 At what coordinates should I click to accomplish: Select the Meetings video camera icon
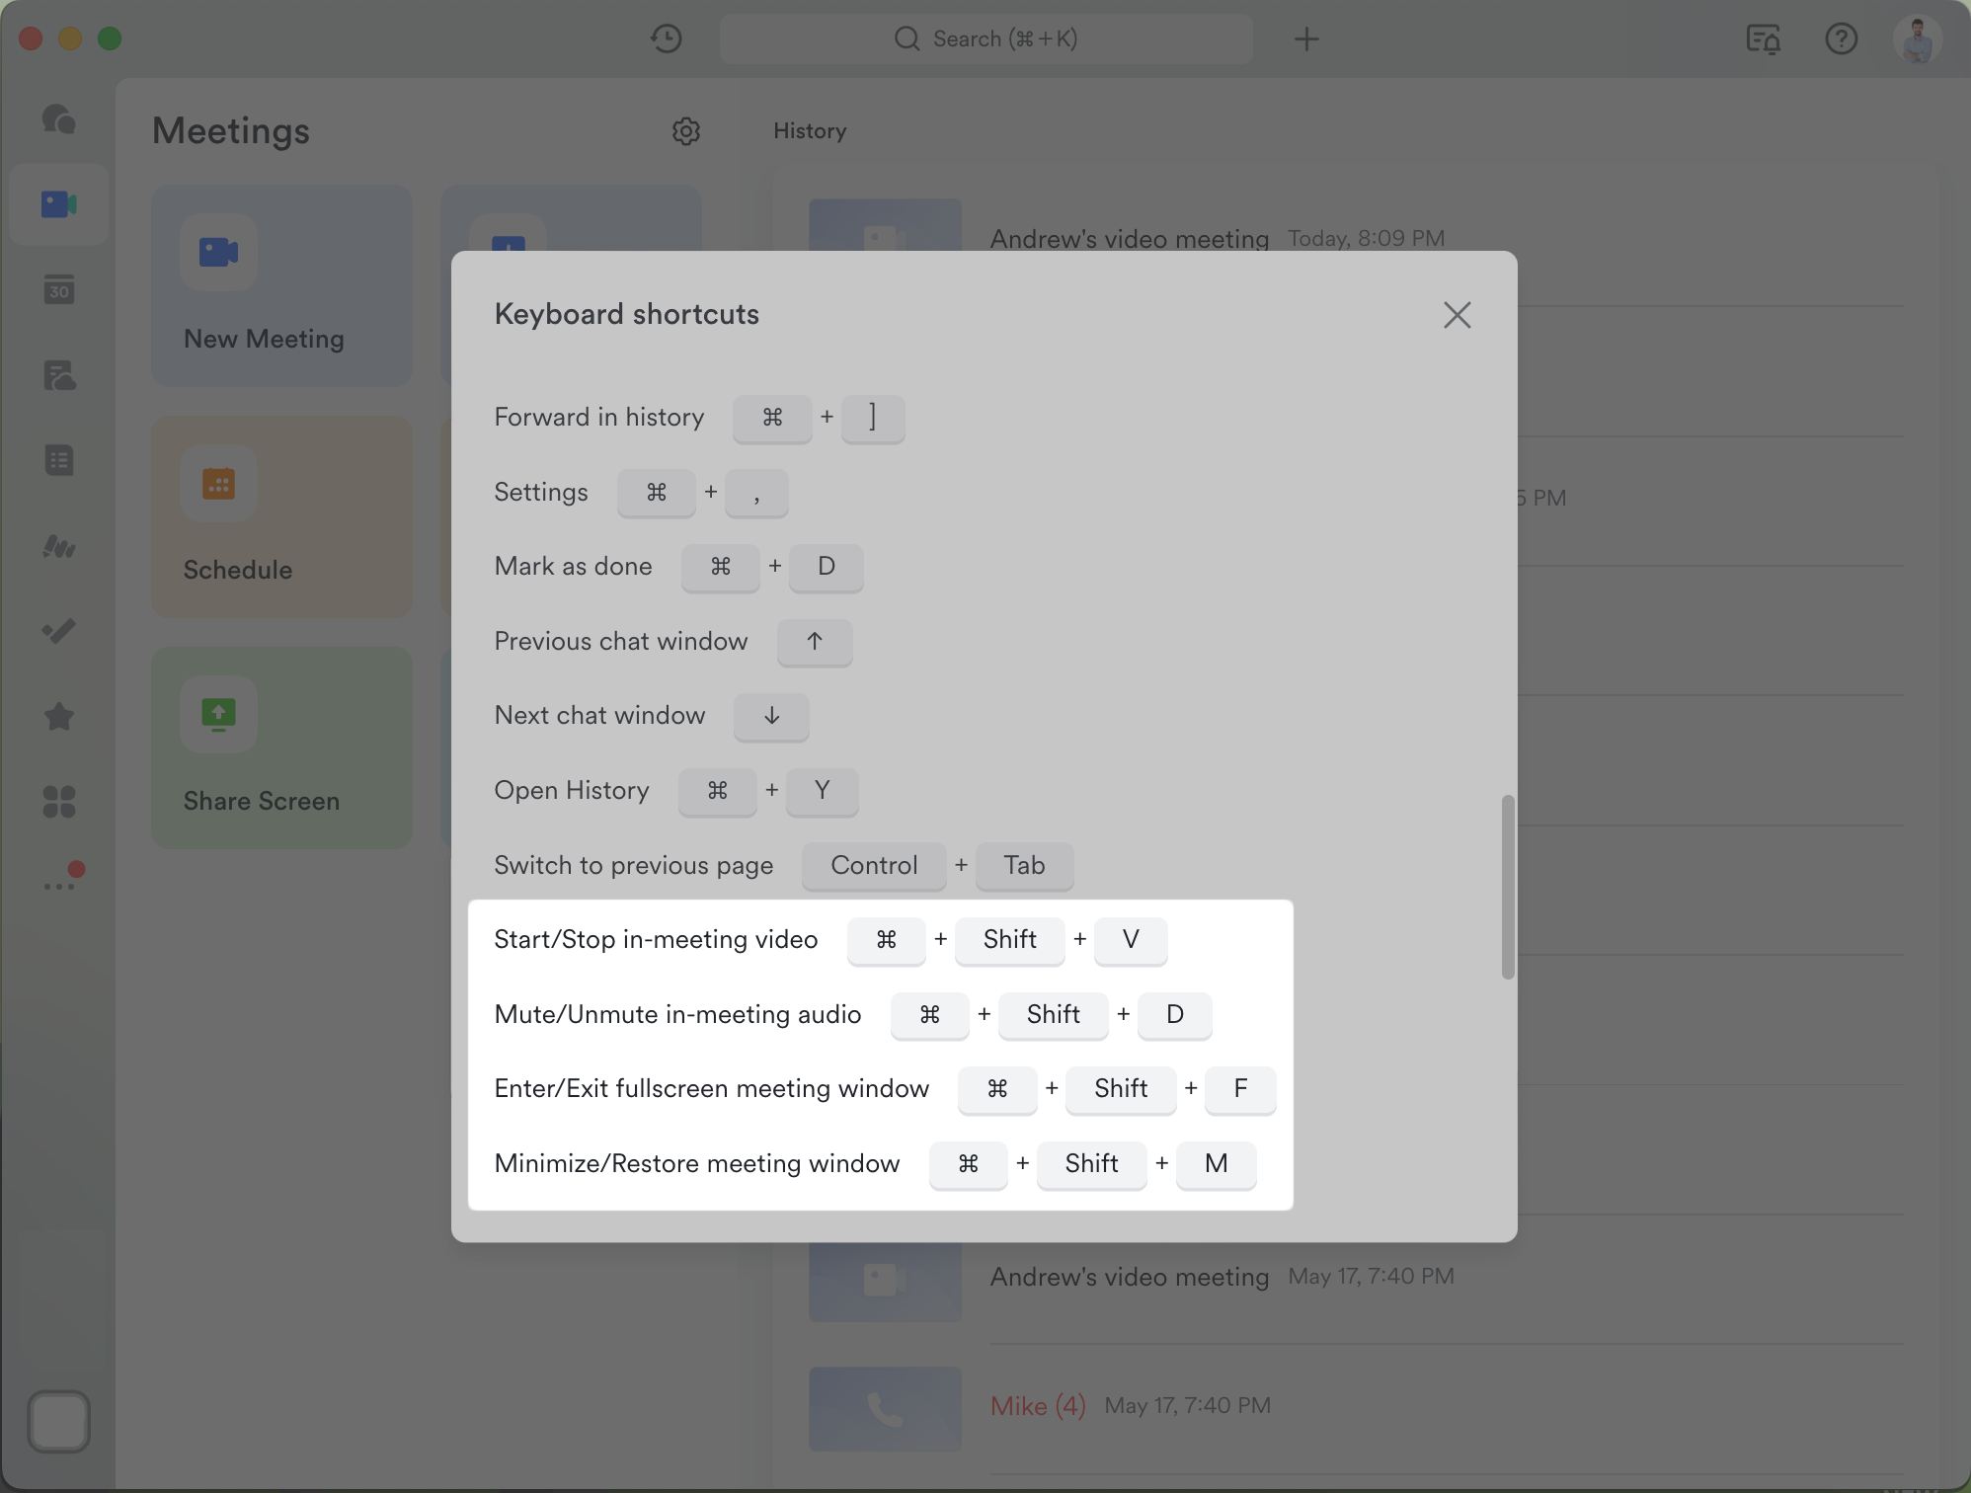coord(59,204)
